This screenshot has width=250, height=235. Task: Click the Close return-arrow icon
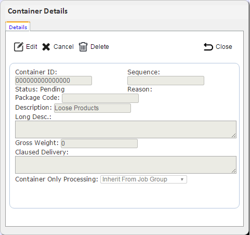pos(208,47)
